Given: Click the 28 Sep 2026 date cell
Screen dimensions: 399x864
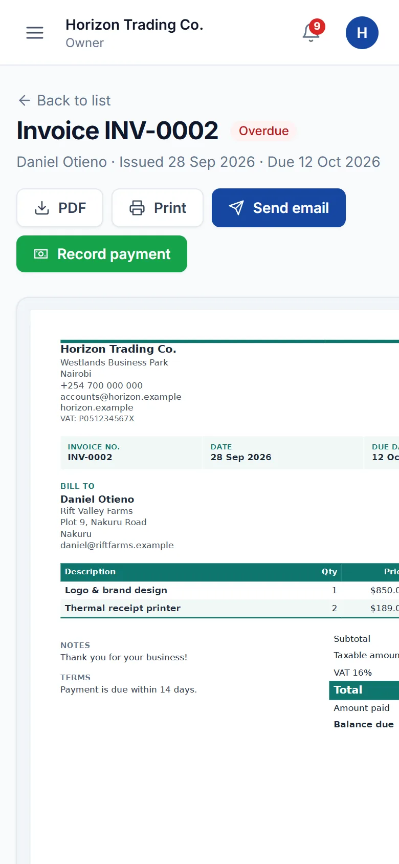Looking at the screenshot, I should (x=283, y=452).
